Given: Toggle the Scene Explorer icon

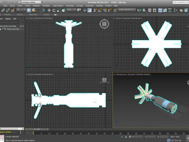Looking at the screenshot, I should [x=150, y=10].
